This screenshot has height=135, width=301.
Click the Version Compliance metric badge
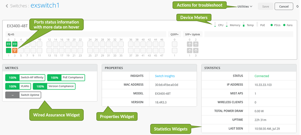click(x=54, y=86)
